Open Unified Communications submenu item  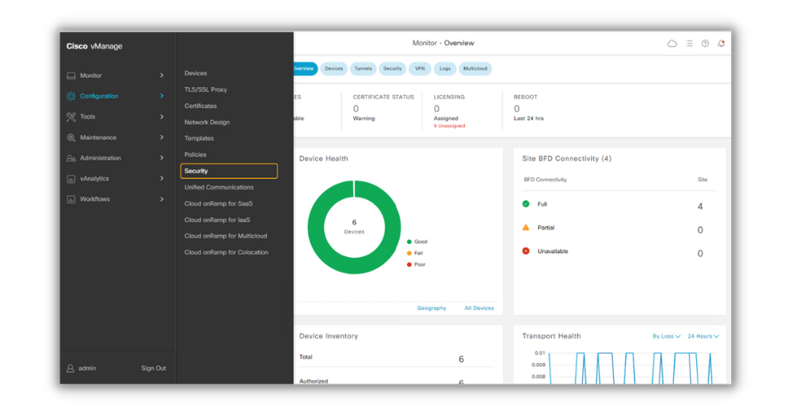(219, 187)
